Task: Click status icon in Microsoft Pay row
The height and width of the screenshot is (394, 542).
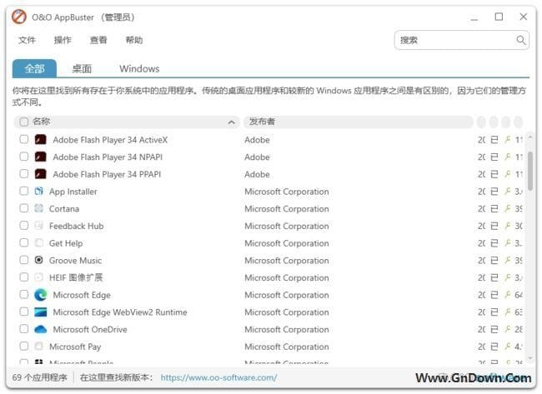Action: (494, 347)
